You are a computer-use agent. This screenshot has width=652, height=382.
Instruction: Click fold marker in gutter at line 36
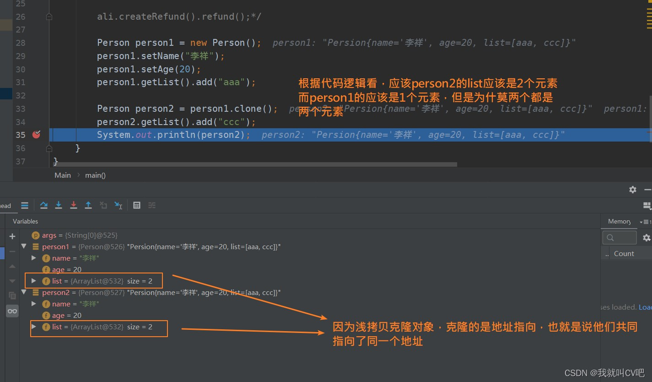coord(49,148)
